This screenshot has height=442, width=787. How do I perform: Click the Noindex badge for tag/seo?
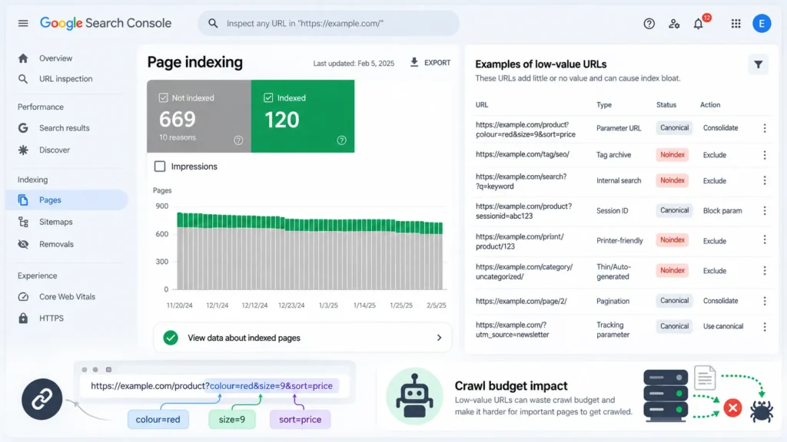(x=672, y=155)
